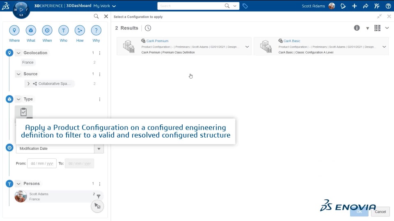Click the Why filter icon
This screenshot has width=394, height=221.
(x=96, y=30)
